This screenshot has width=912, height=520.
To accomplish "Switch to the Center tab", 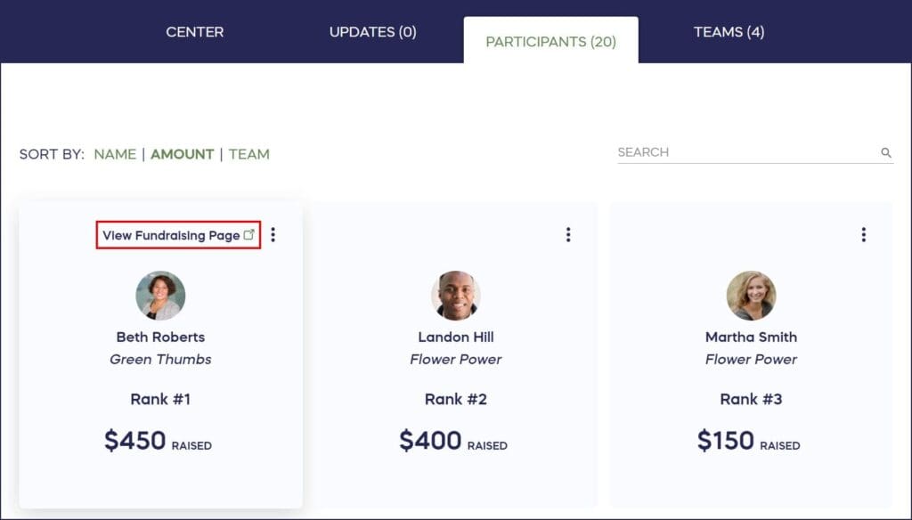I will pos(194,32).
